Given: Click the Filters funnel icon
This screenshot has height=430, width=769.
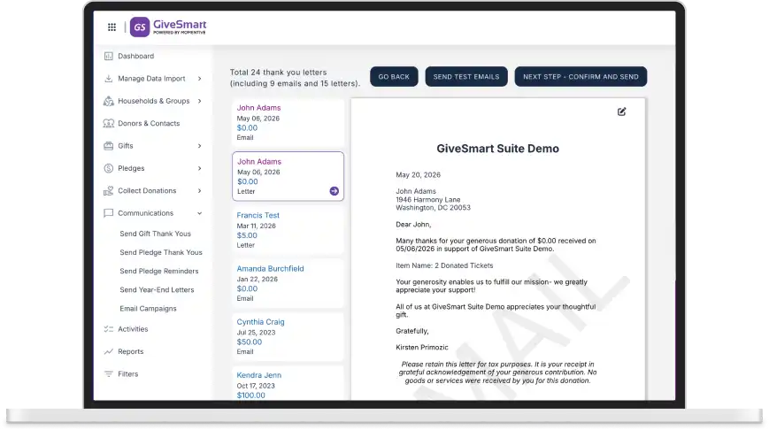Looking at the screenshot, I should tap(108, 374).
